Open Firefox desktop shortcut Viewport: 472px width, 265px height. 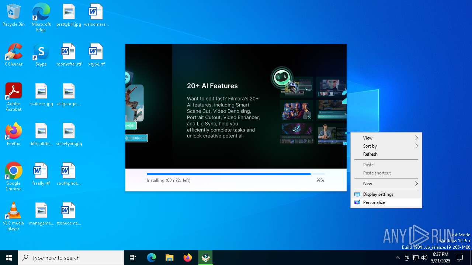(x=14, y=134)
